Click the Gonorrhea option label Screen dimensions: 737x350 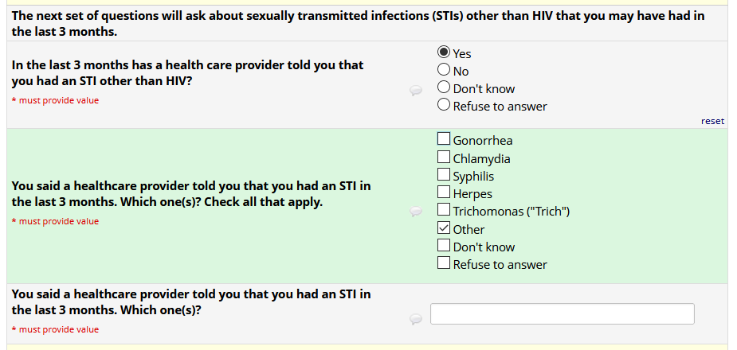(483, 141)
